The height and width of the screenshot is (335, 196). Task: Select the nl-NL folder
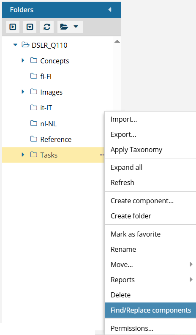pos(49,124)
